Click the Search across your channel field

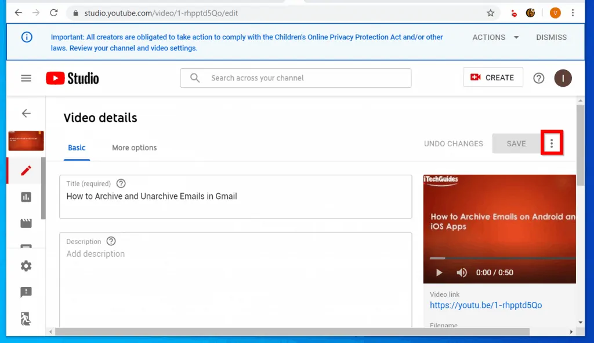pyautogui.click(x=295, y=78)
